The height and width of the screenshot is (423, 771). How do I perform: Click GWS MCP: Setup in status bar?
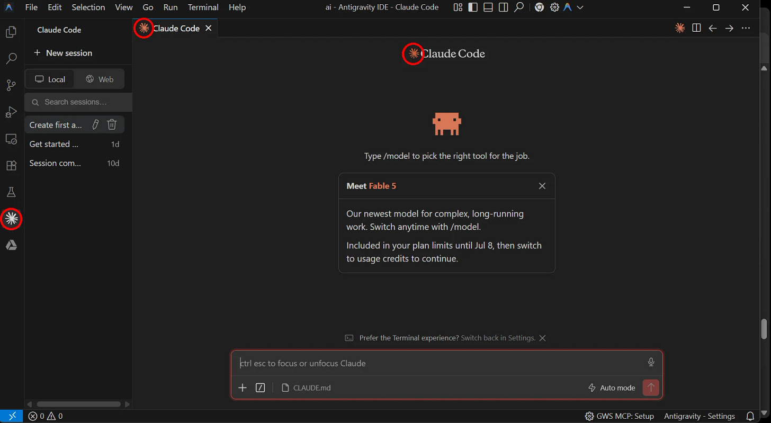[x=620, y=416]
